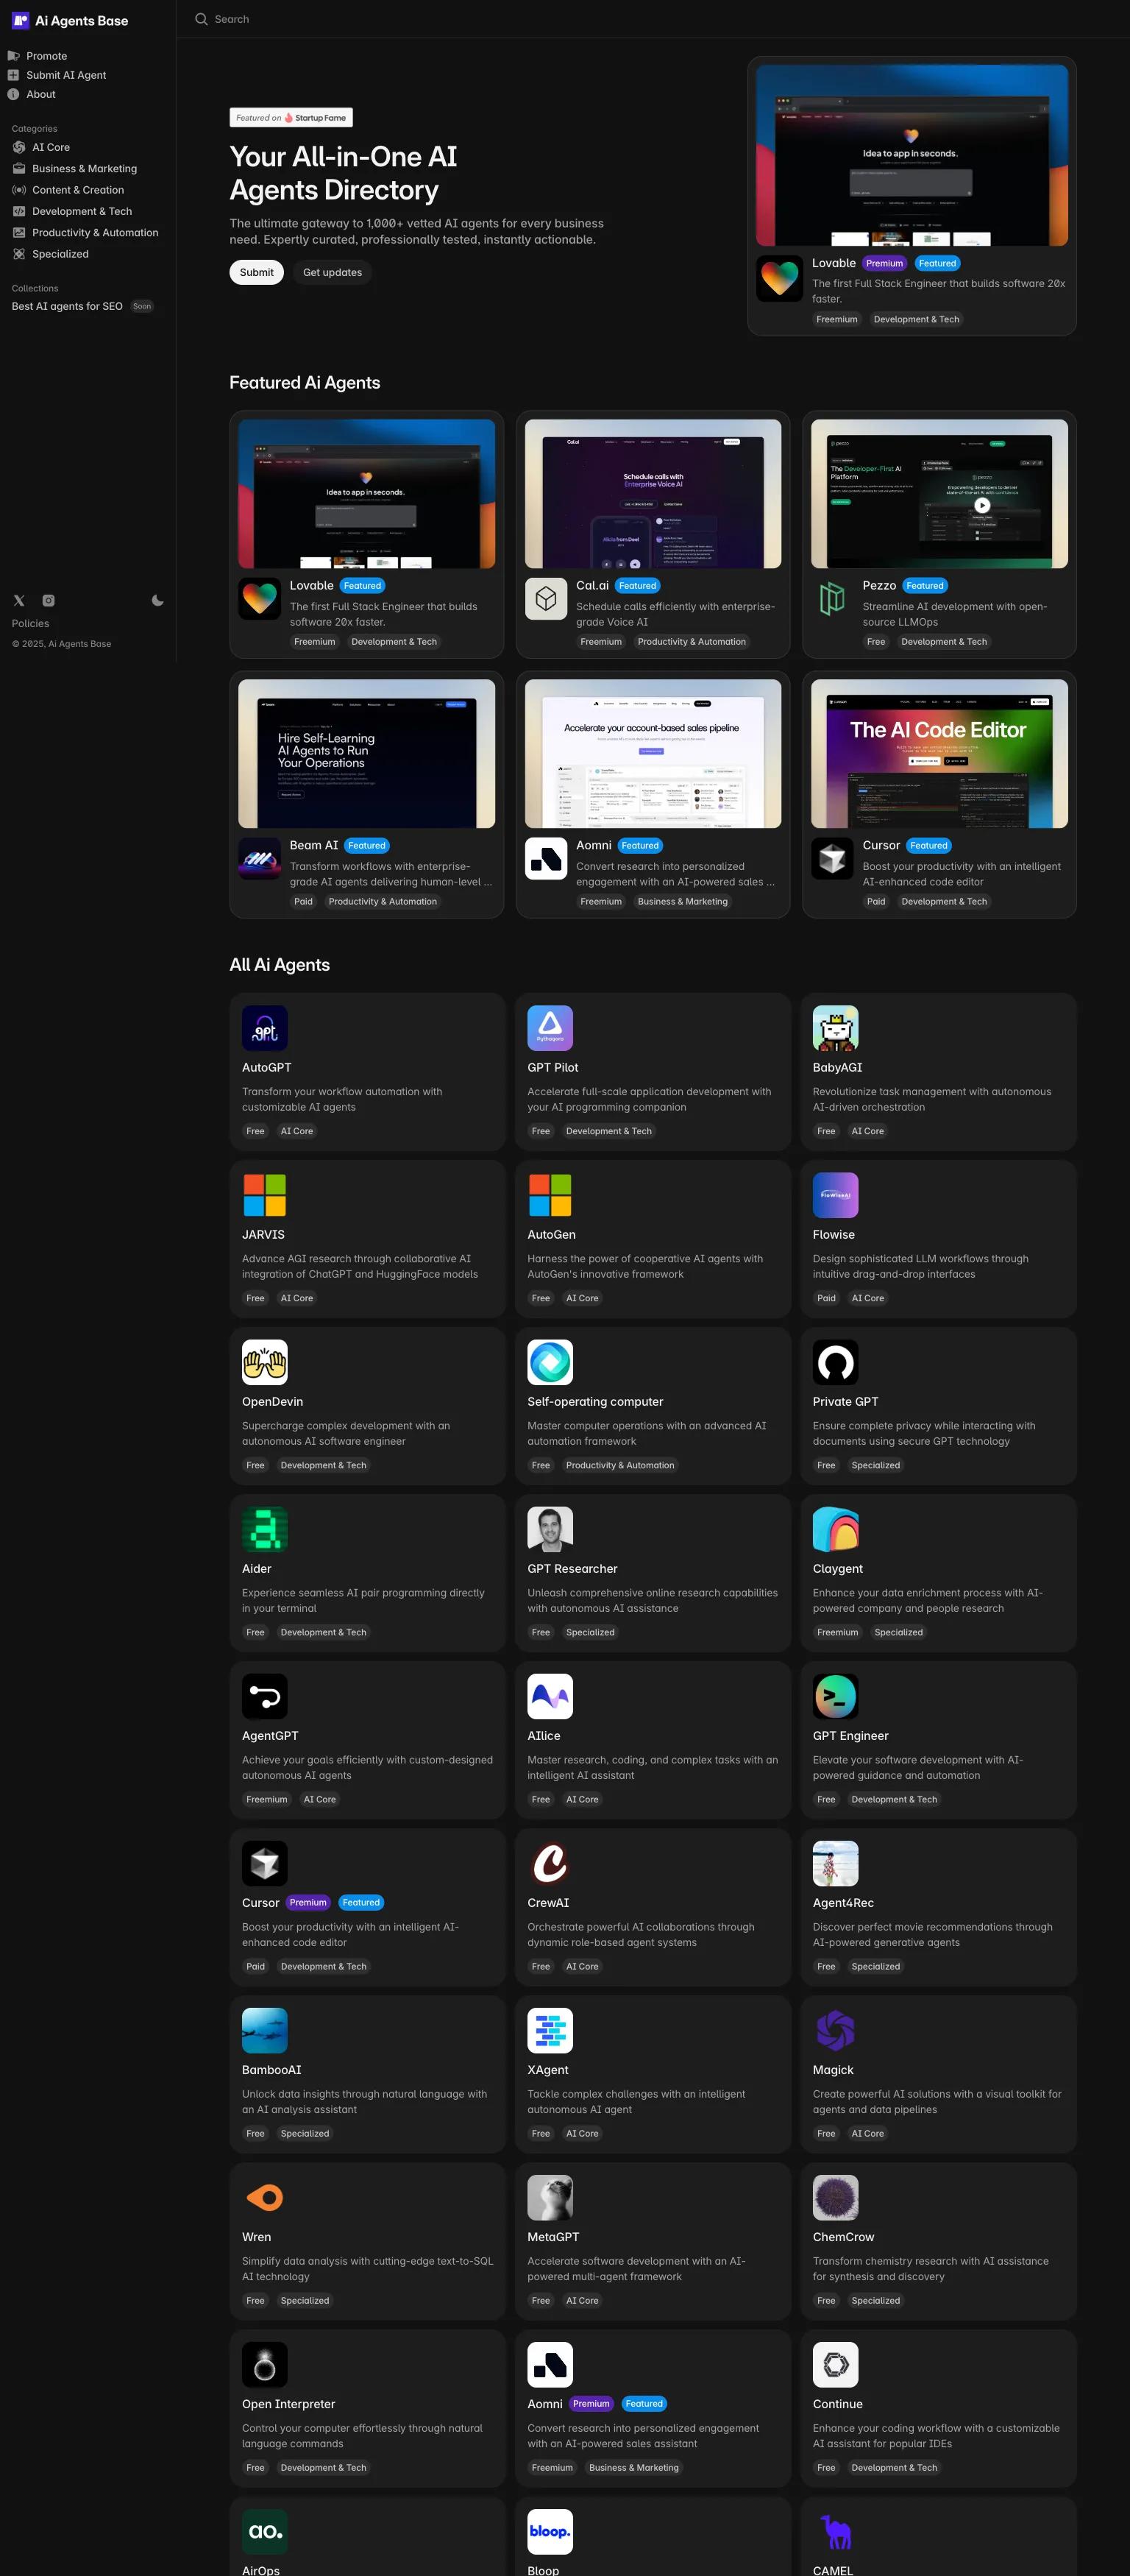The width and height of the screenshot is (1130, 2576).
Task: Open the CAMEL purple camel icon
Action: coord(836,2531)
